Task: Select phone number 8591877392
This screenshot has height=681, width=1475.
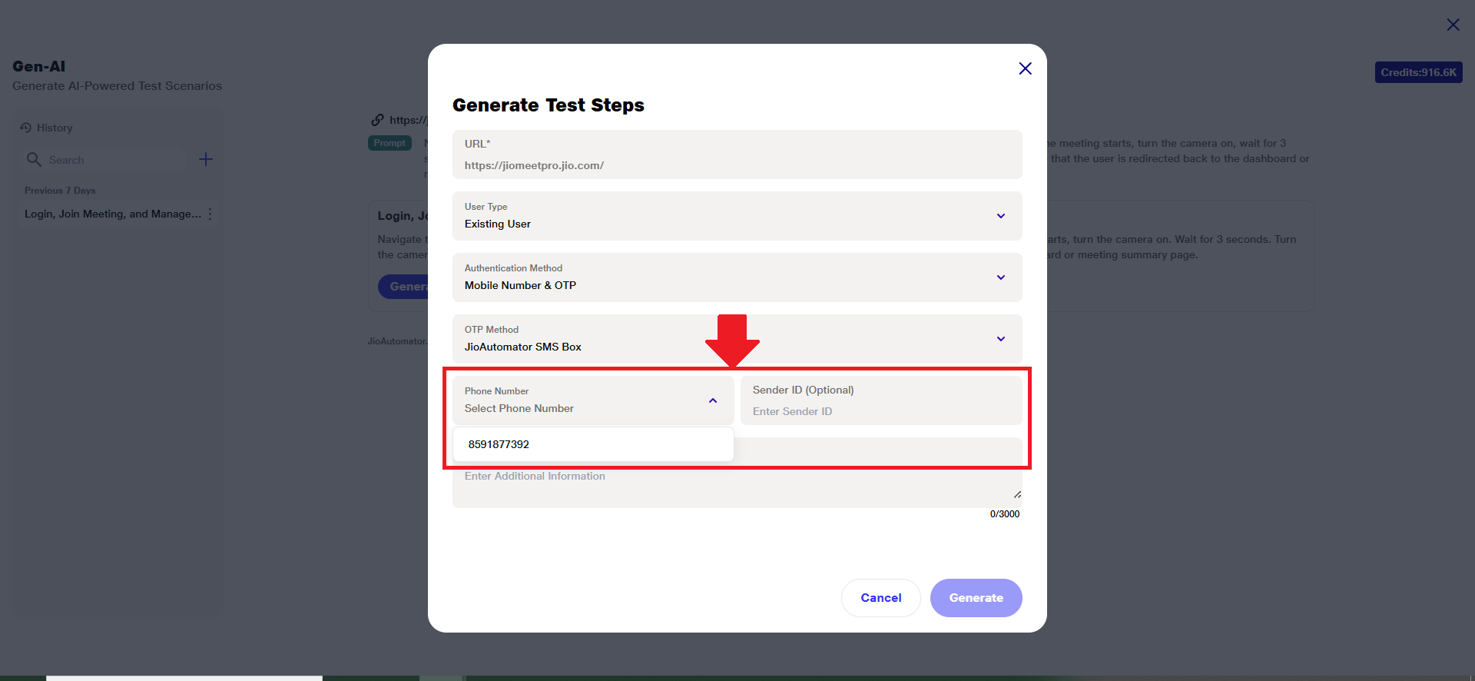Action: click(499, 444)
